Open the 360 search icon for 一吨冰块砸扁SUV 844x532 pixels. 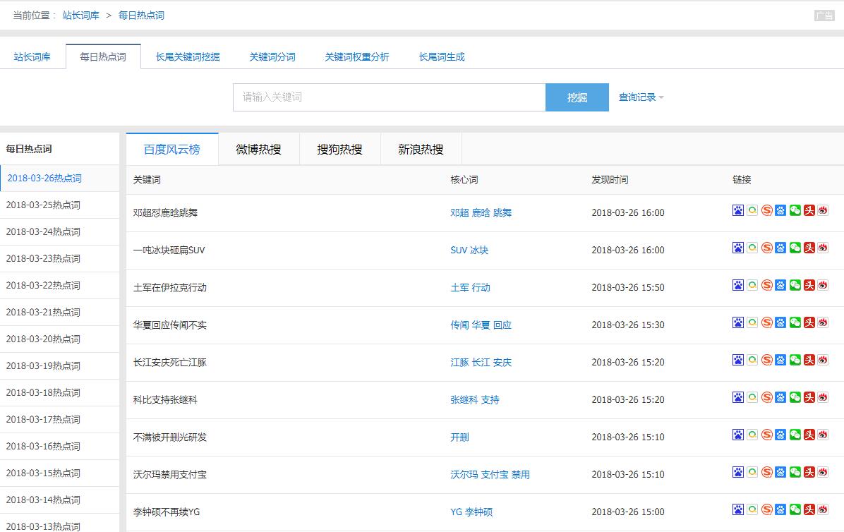click(x=752, y=248)
